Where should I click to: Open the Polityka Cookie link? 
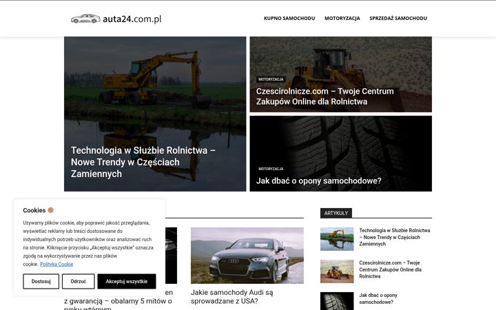tap(56, 264)
